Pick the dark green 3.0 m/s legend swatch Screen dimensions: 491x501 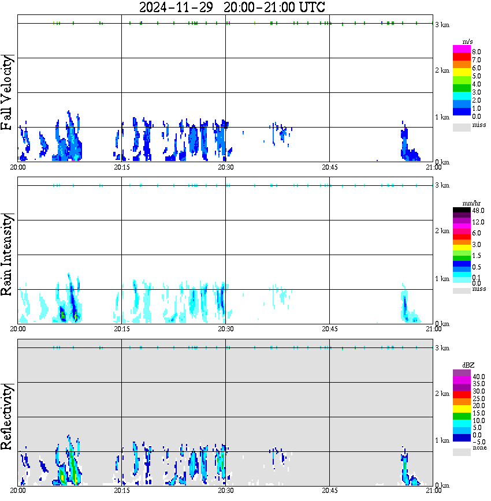pyautogui.click(x=462, y=88)
